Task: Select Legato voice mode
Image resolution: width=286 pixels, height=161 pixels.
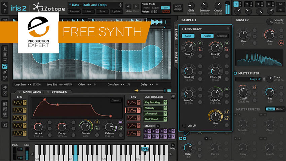Action: pyautogui.click(x=155, y=8)
